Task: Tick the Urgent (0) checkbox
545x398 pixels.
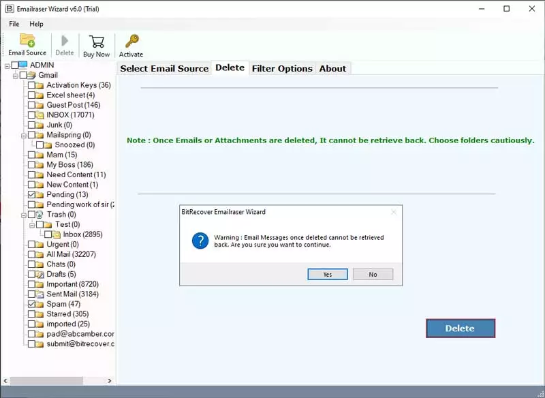Action: tap(31, 245)
